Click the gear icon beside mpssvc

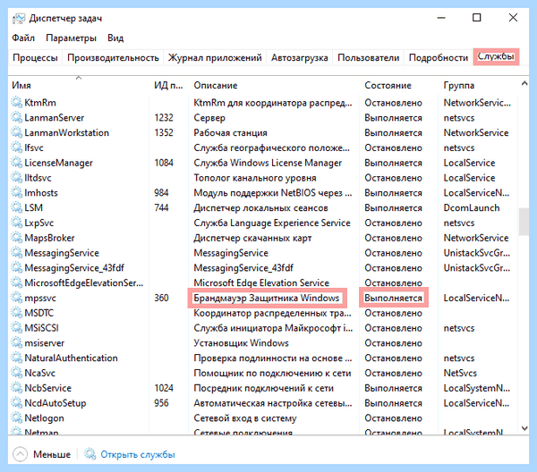[x=16, y=298]
